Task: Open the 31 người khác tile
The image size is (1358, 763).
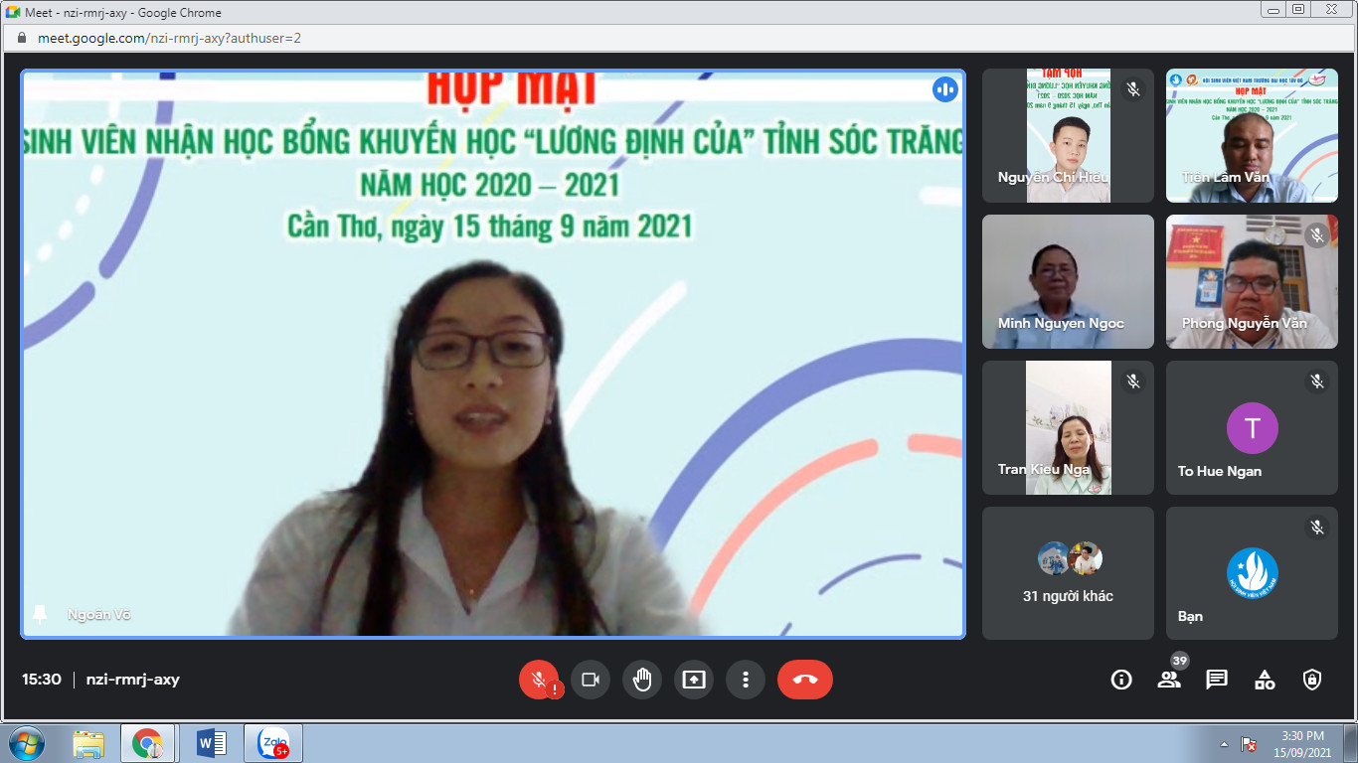Action: point(1068,573)
